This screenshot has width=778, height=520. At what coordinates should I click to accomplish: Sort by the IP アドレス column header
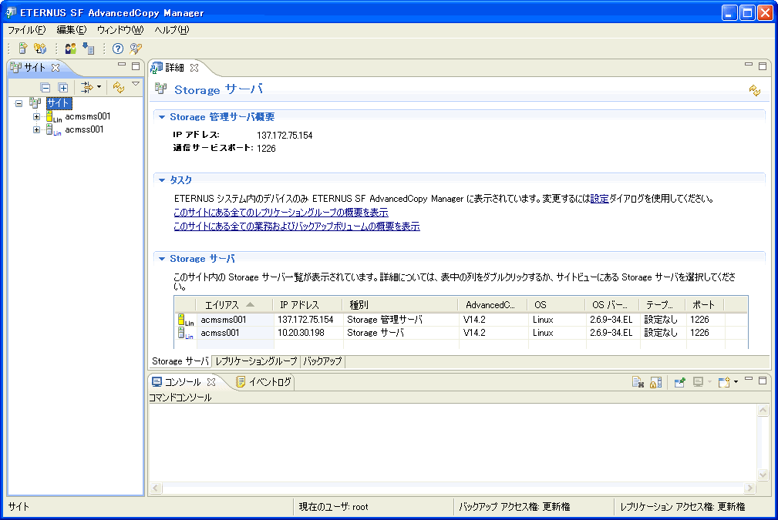308,305
